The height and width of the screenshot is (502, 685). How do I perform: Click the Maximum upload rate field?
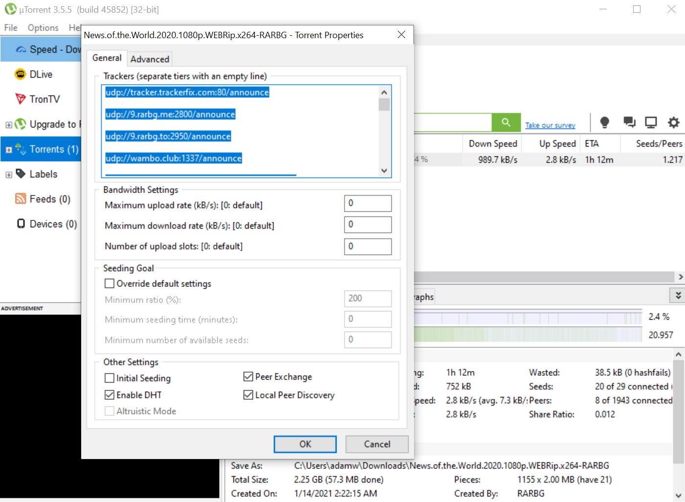coord(368,203)
